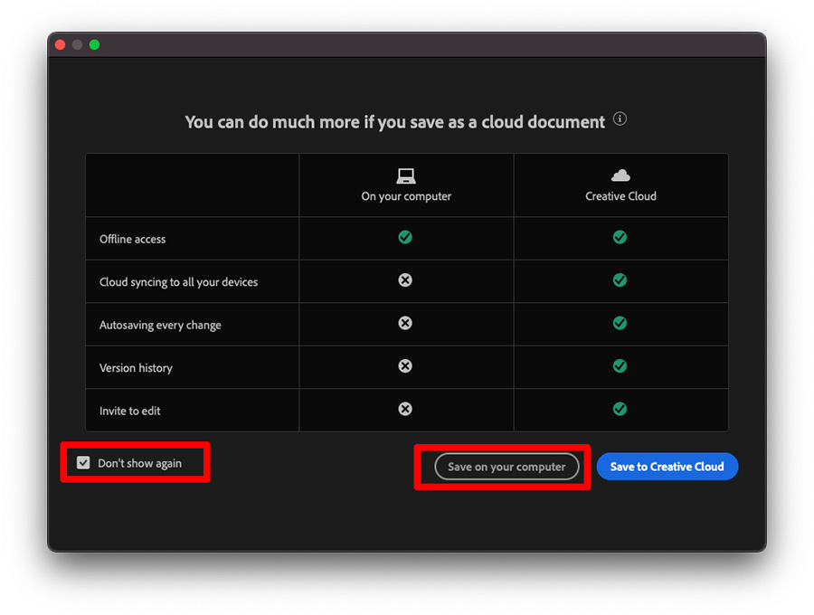Close the dialog with the red button

[x=61, y=44]
